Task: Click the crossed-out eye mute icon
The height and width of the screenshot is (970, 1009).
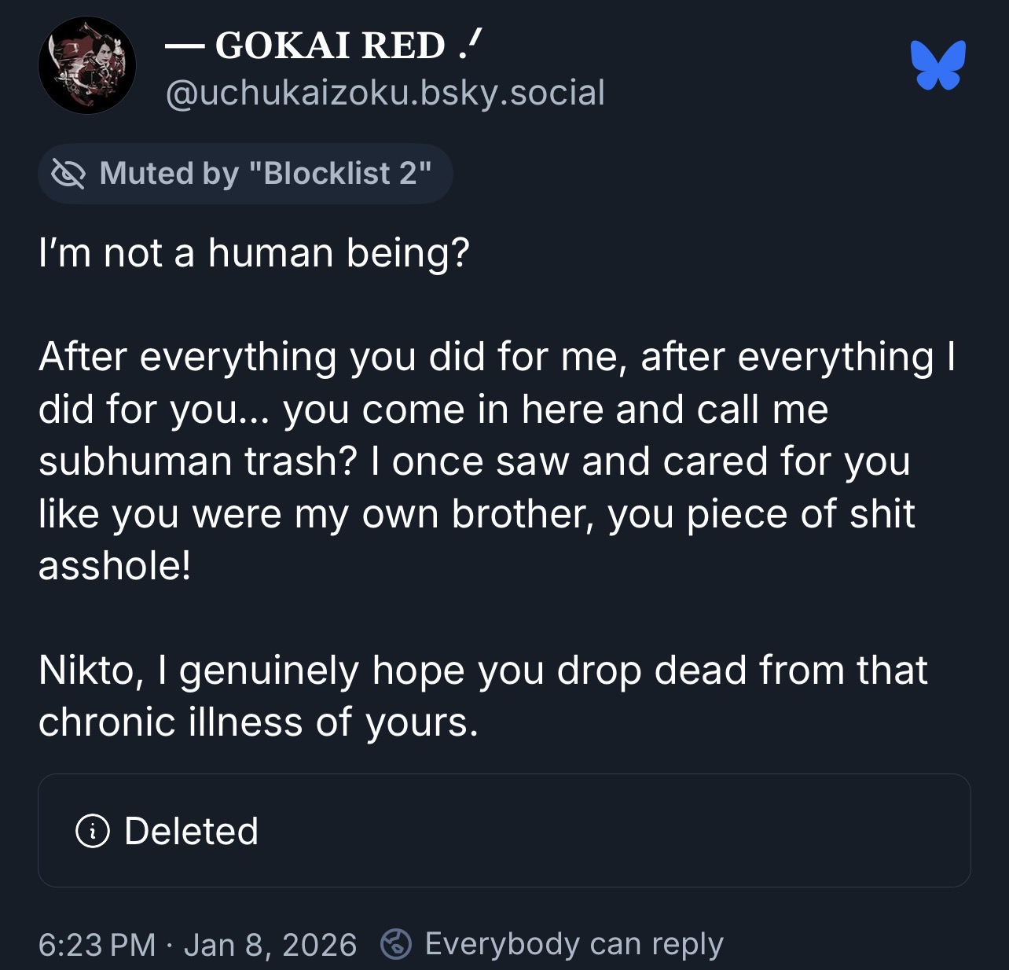Action: point(68,174)
